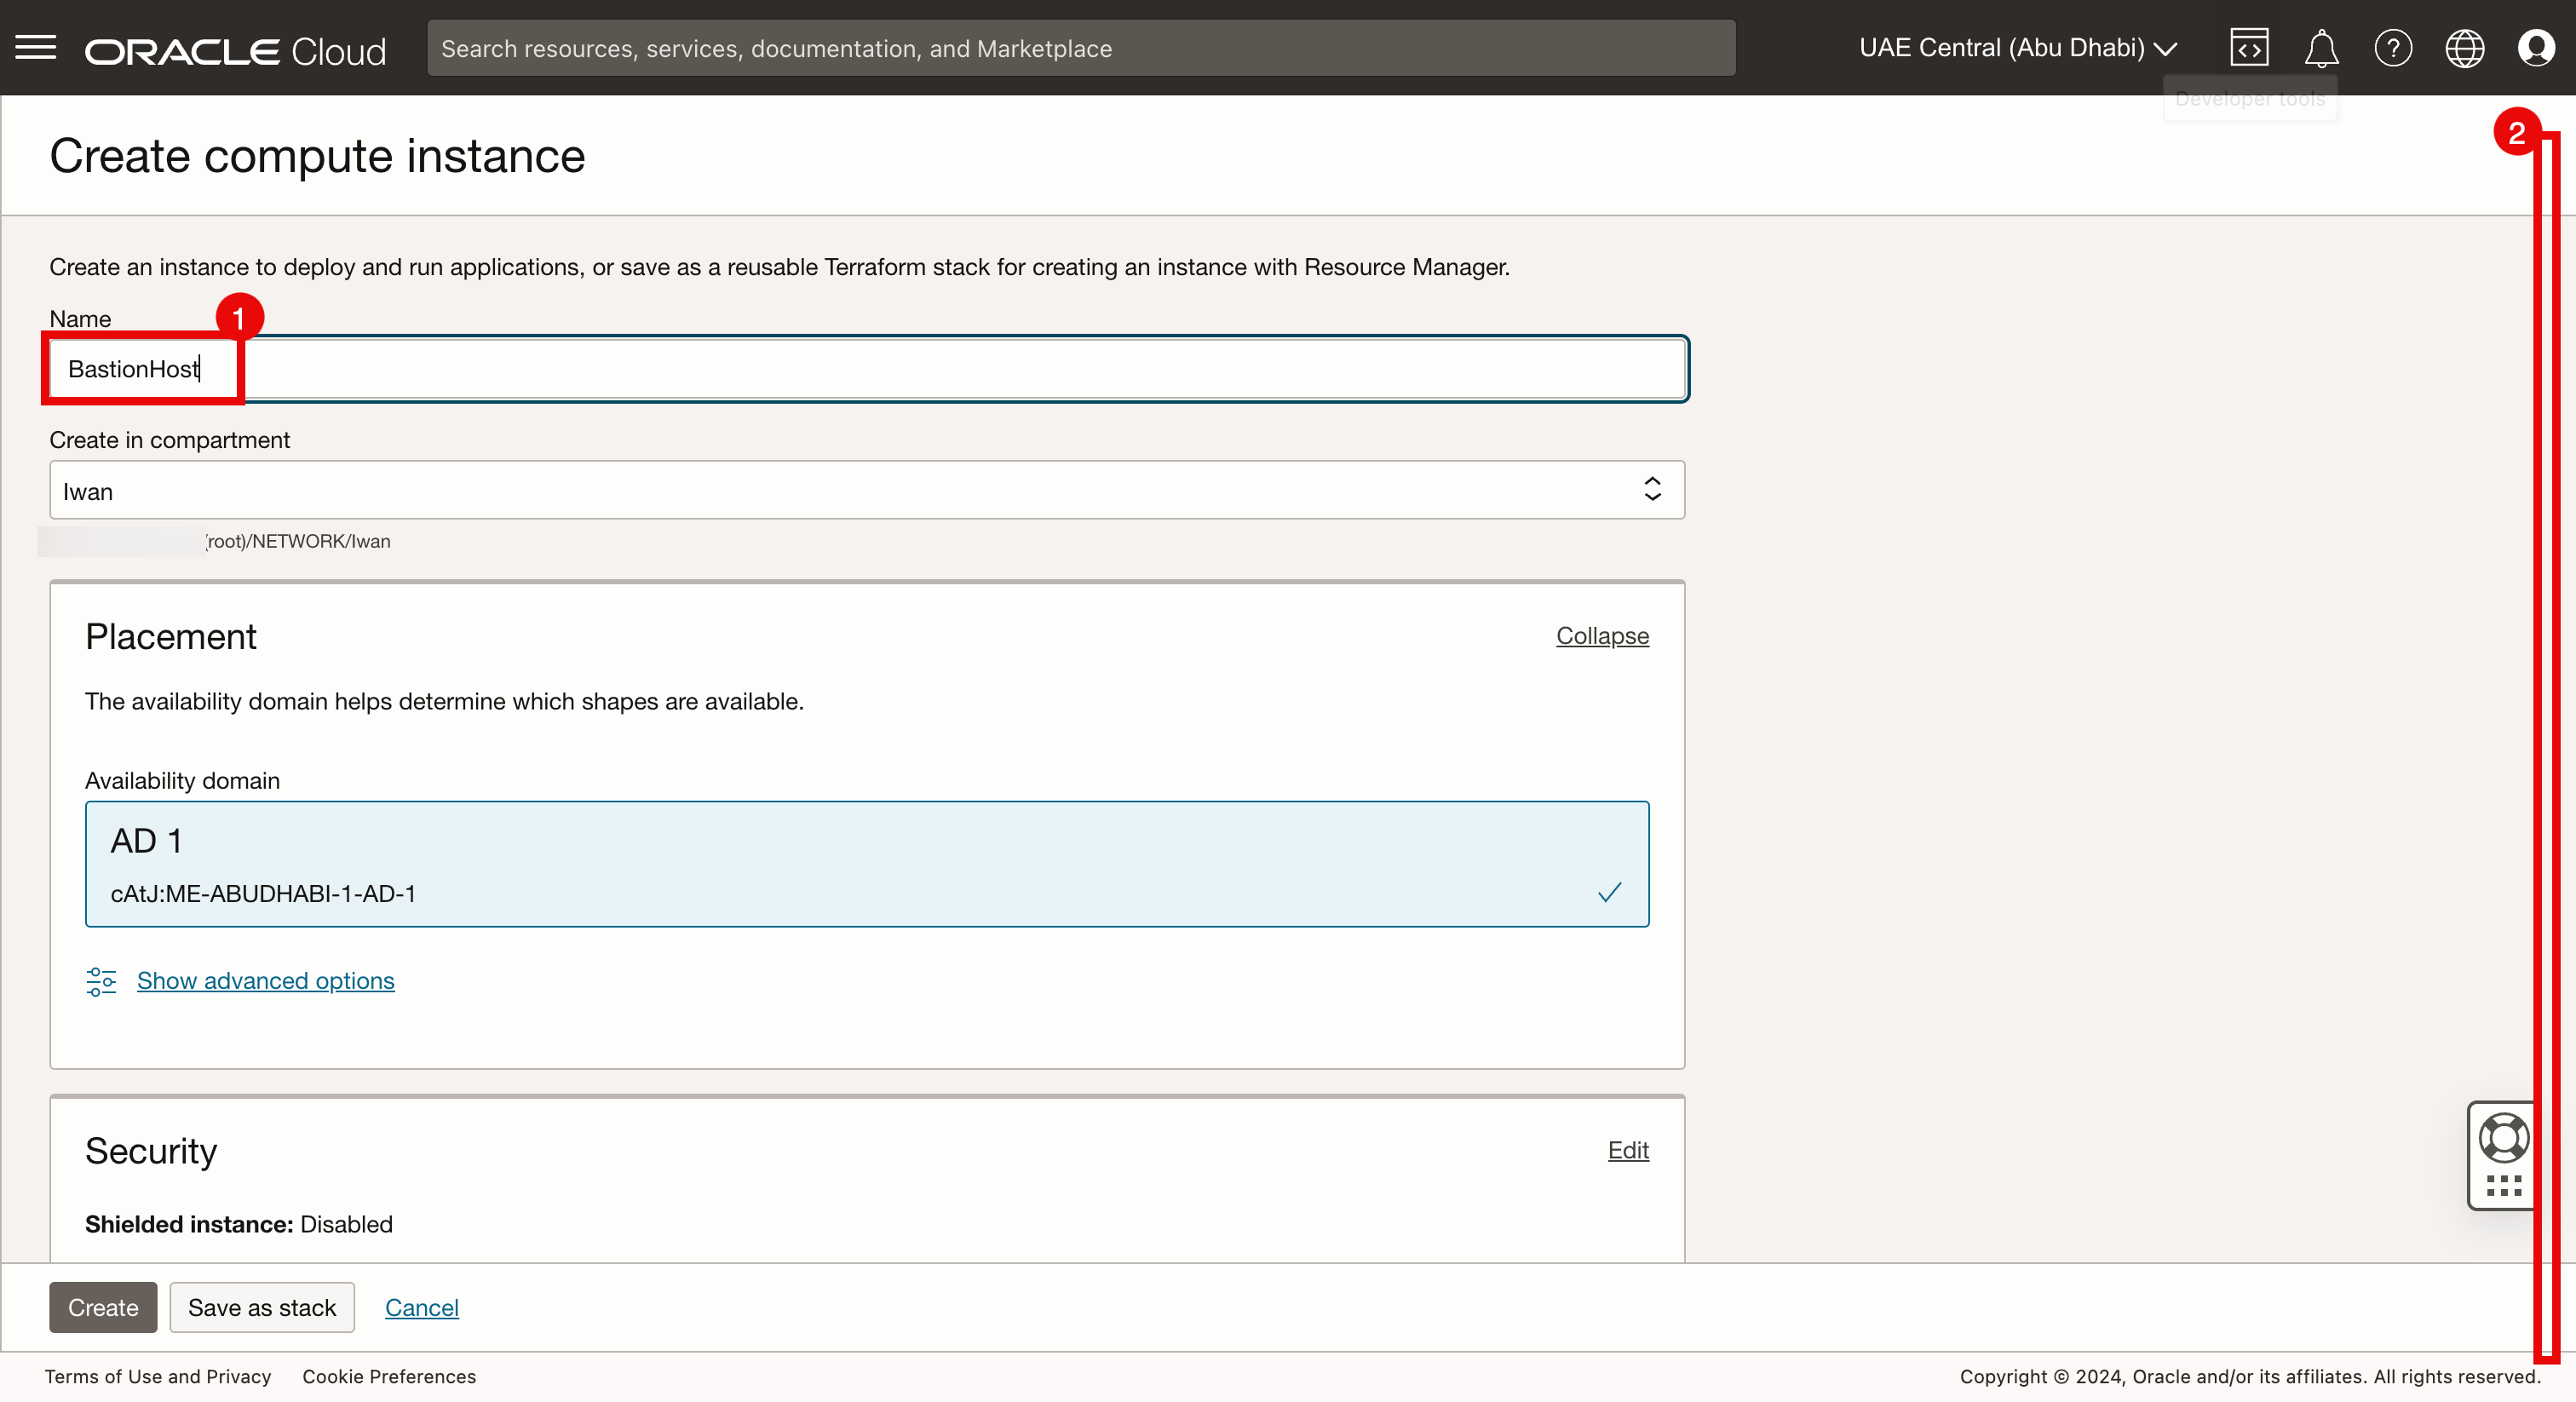The width and height of the screenshot is (2576, 1402).
Task: Click the life ring support icon
Action: [2503, 1138]
